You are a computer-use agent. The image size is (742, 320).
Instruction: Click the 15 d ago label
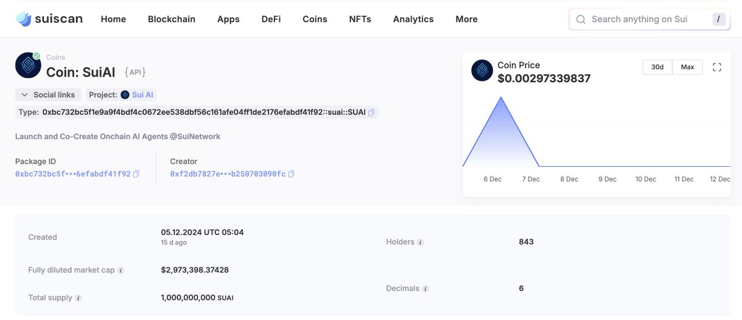tap(174, 243)
